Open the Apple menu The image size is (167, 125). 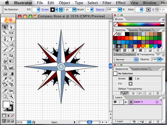pyautogui.click(x=7, y=3)
